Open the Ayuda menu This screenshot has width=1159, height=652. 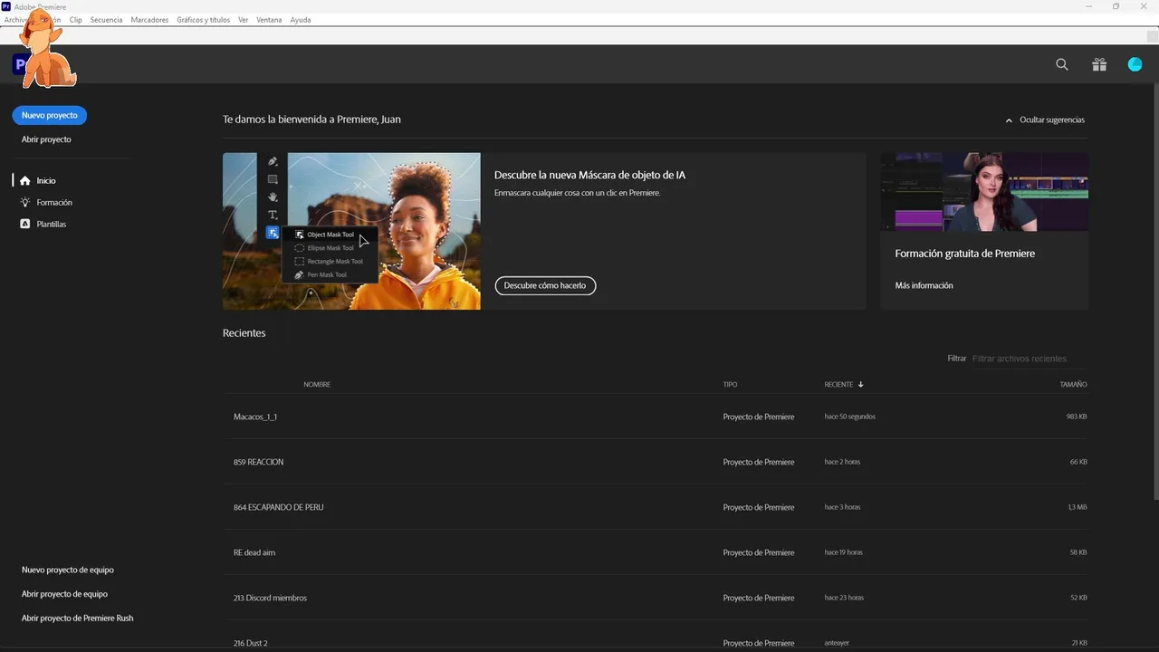[301, 20]
